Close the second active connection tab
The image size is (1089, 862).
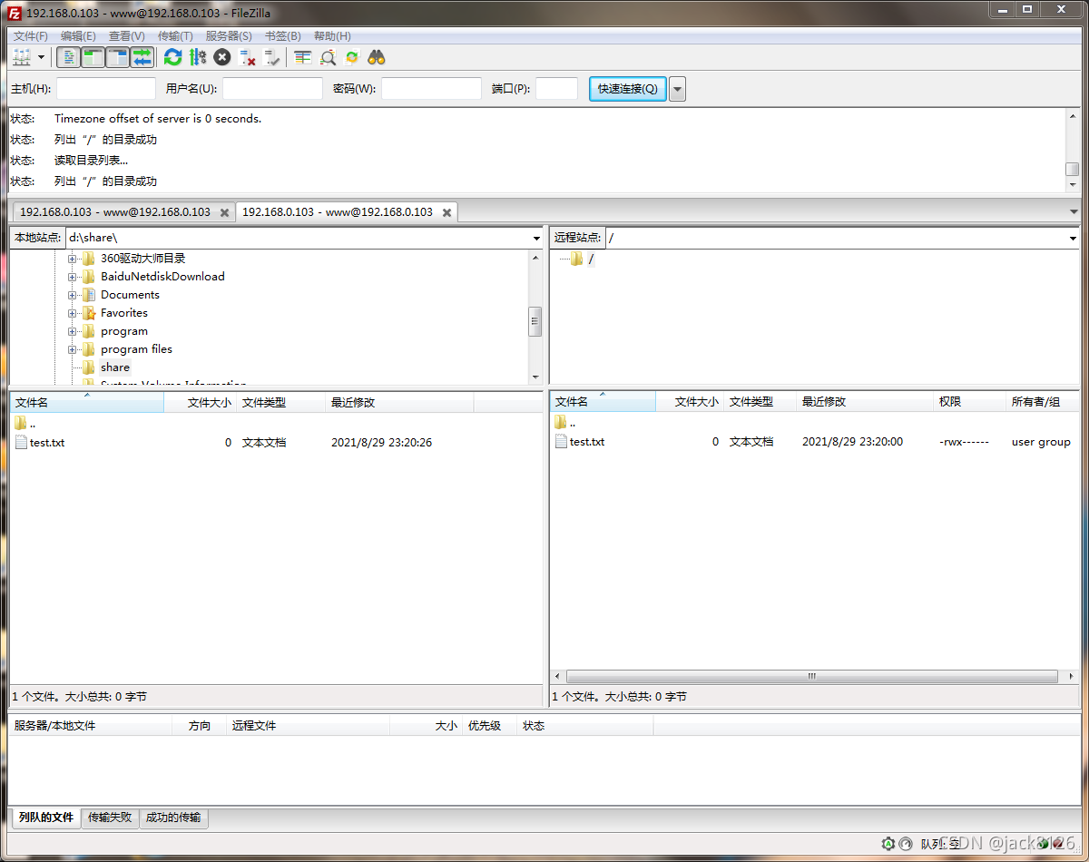click(446, 212)
